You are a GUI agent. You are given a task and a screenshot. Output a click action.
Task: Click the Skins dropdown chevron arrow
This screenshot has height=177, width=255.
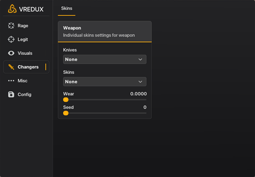[140, 82]
